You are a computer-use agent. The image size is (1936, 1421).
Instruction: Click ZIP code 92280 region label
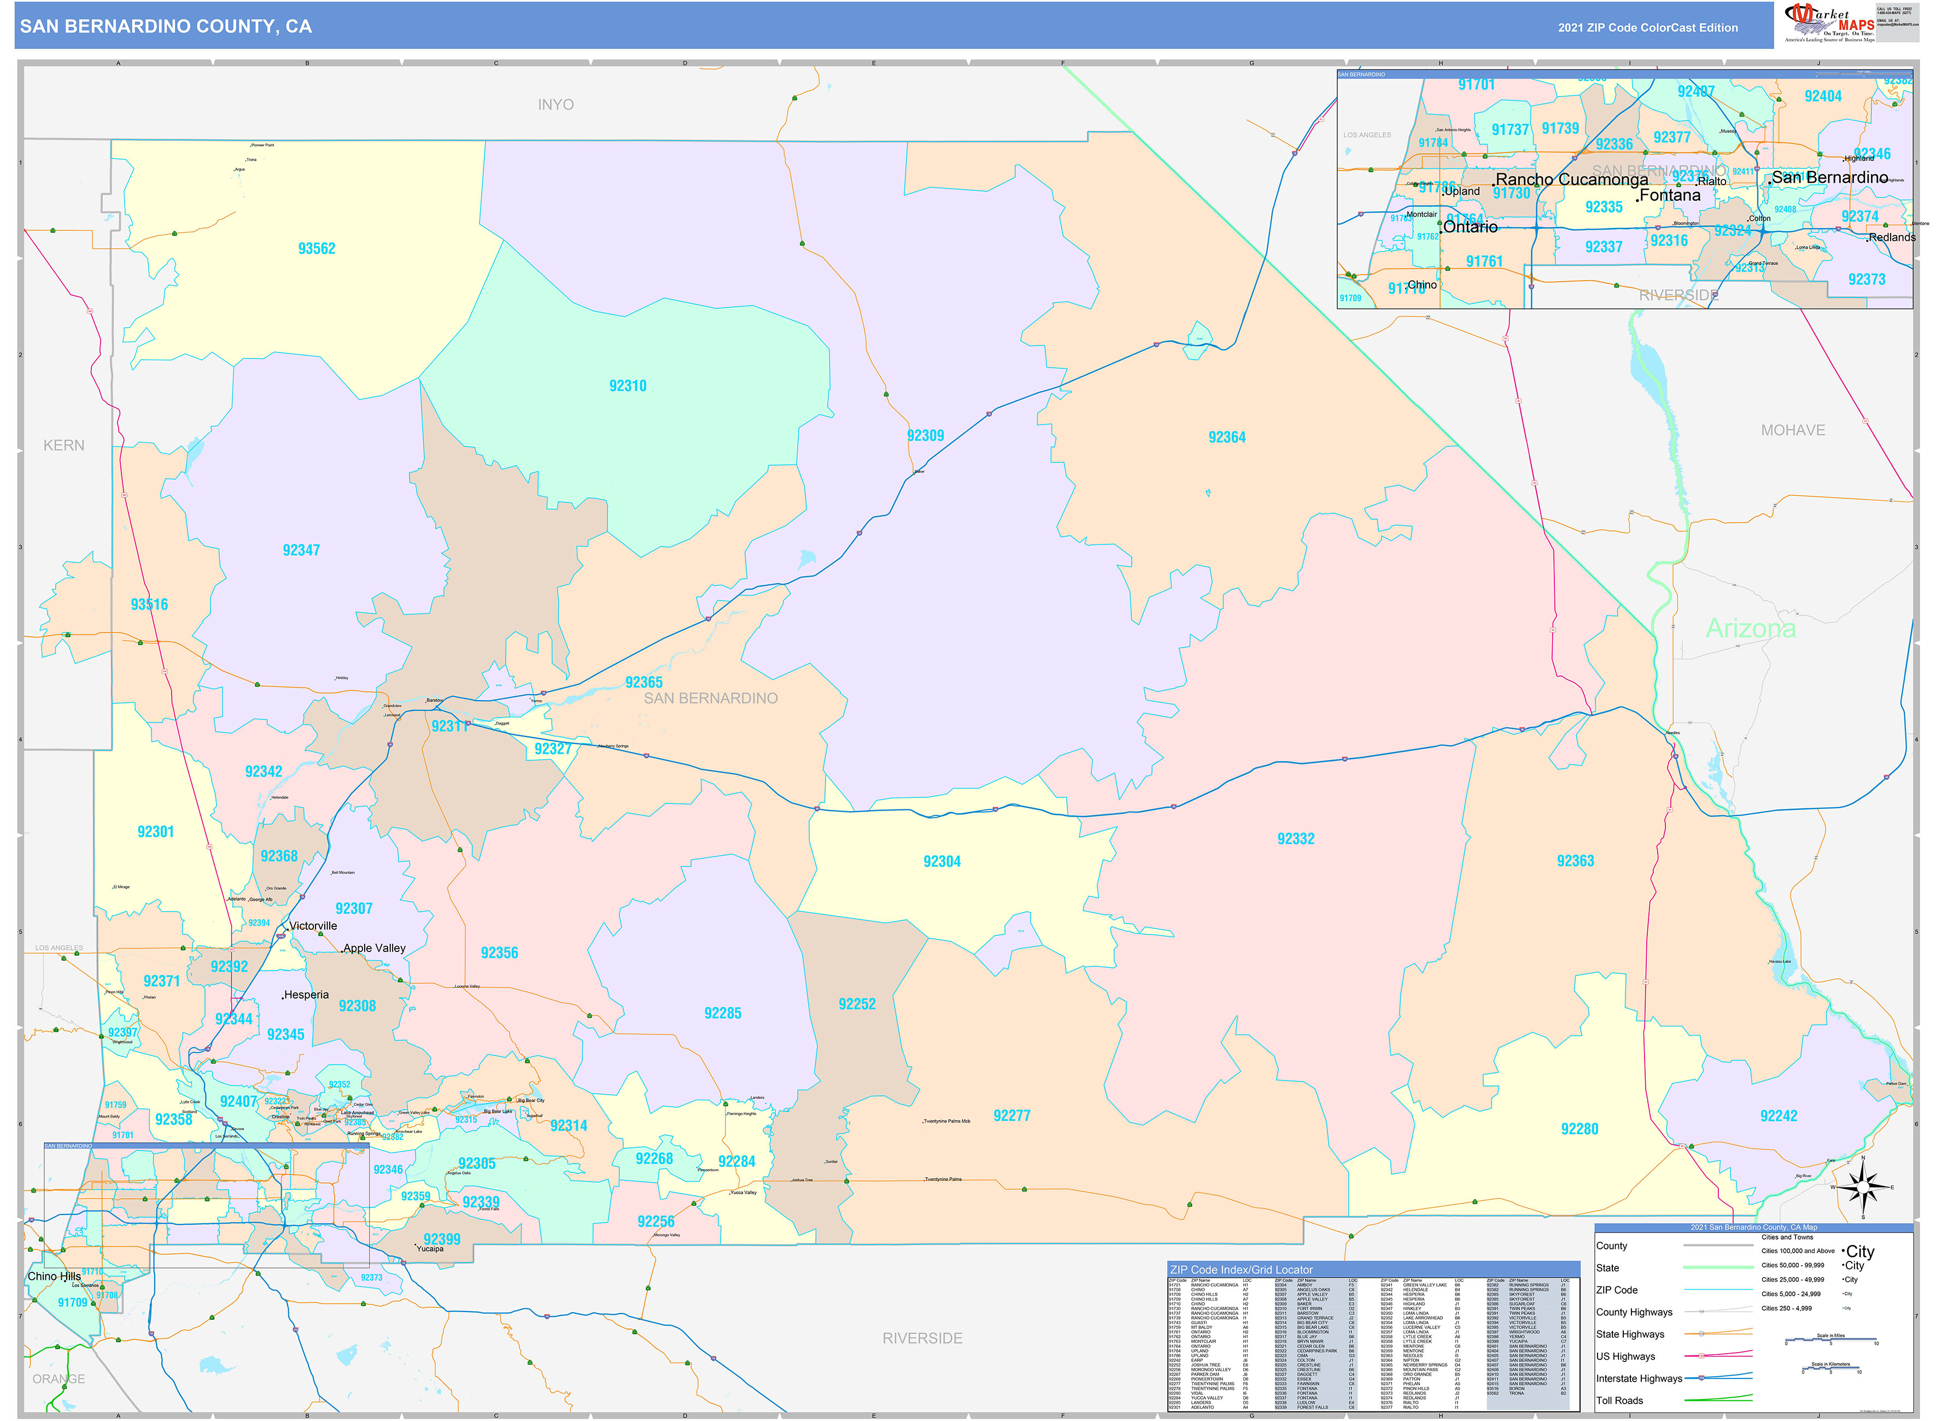point(1579,1129)
